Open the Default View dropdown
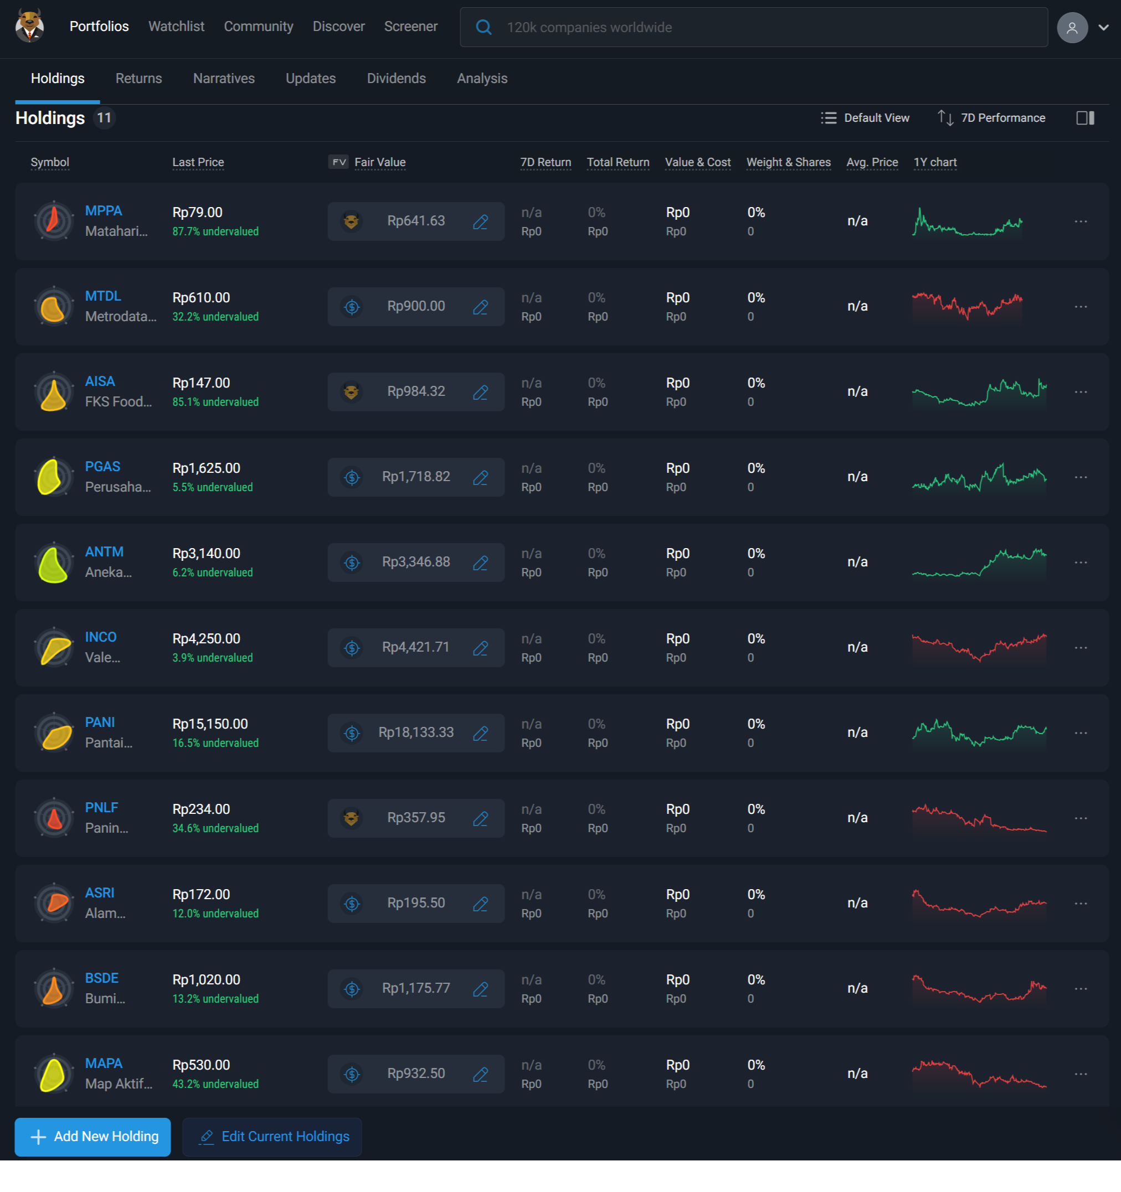The height and width of the screenshot is (1192, 1121). tap(865, 118)
